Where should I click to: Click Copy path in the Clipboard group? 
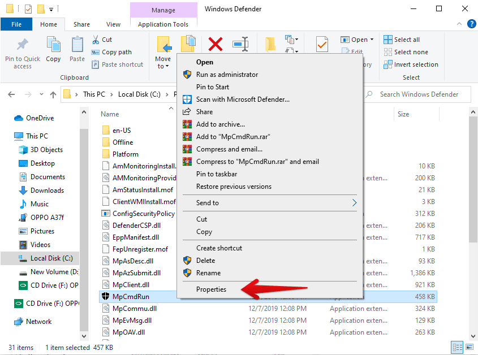pyautogui.click(x=111, y=52)
